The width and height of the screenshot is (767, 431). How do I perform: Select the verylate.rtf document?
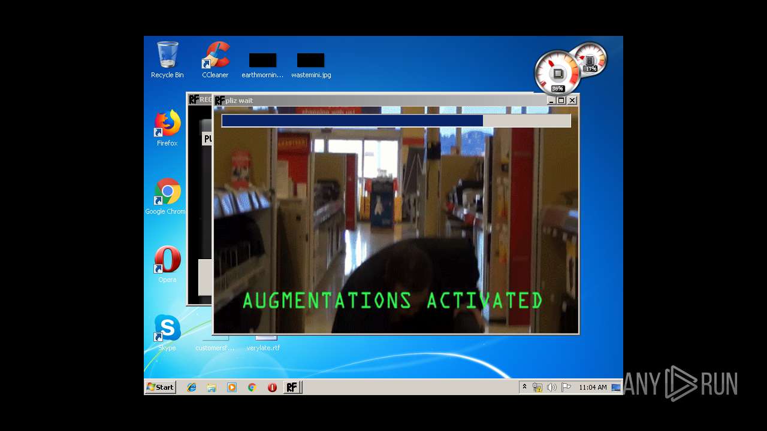click(x=263, y=344)
